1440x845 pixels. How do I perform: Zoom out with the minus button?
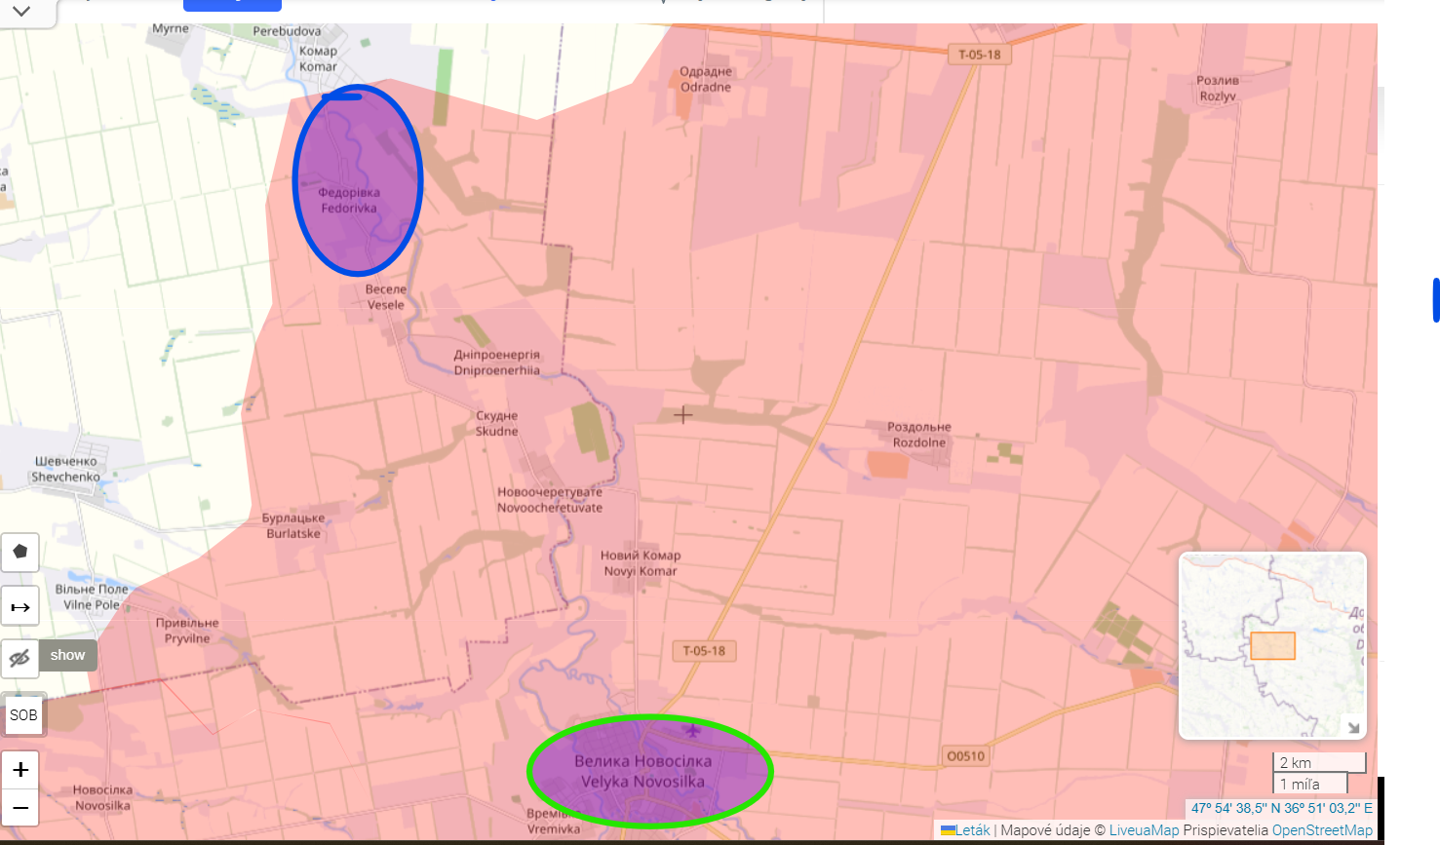(x=20, y=808)
